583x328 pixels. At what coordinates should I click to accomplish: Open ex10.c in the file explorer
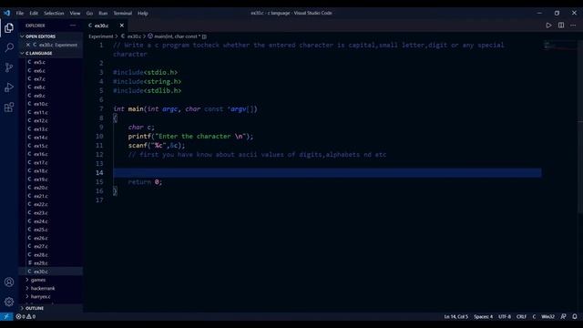40,104
